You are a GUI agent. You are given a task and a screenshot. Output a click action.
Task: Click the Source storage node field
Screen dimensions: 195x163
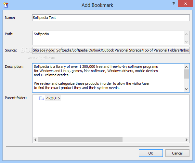[x=111, y=50]
